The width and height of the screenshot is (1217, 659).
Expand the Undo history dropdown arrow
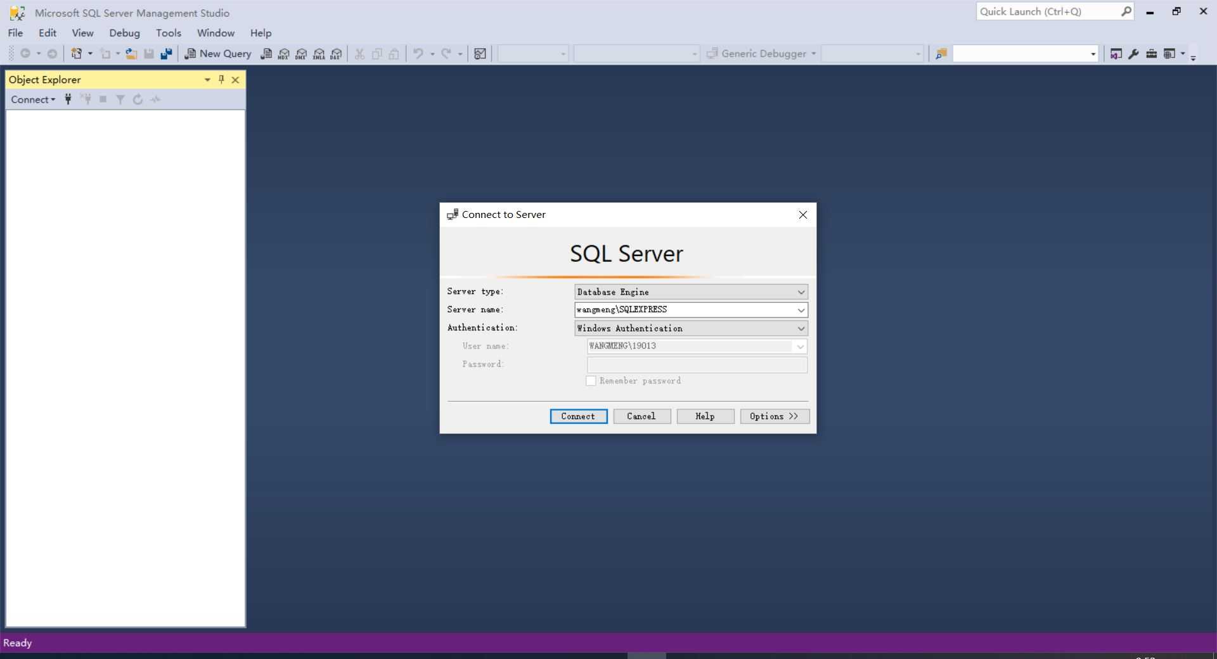(432, 54)
